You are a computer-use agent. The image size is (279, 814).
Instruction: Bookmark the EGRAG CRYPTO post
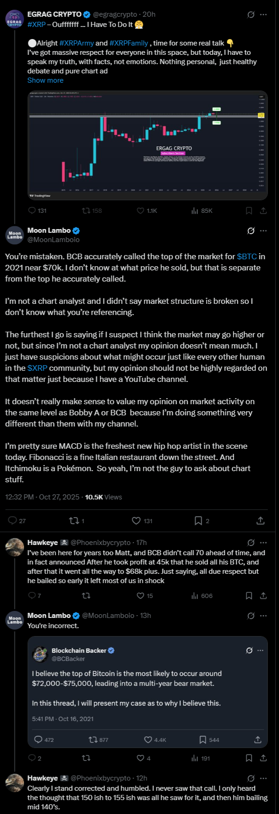click(x=249, y=210)
